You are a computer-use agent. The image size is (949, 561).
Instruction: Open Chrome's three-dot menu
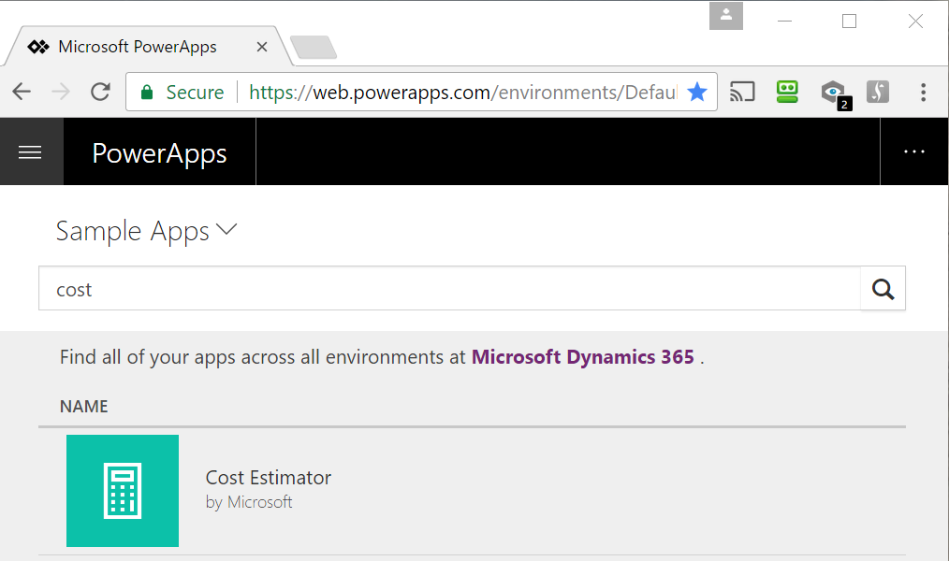(x=923, y=92)
